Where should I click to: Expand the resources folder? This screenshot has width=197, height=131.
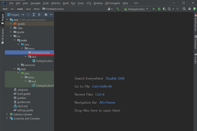click(18, 65)
